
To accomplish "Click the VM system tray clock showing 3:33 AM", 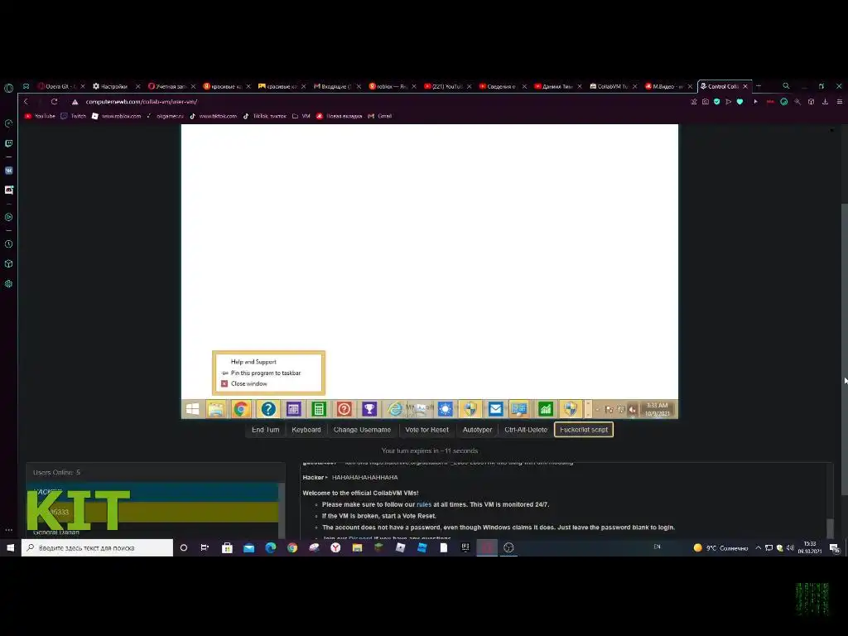I will [x=657, y=409].
